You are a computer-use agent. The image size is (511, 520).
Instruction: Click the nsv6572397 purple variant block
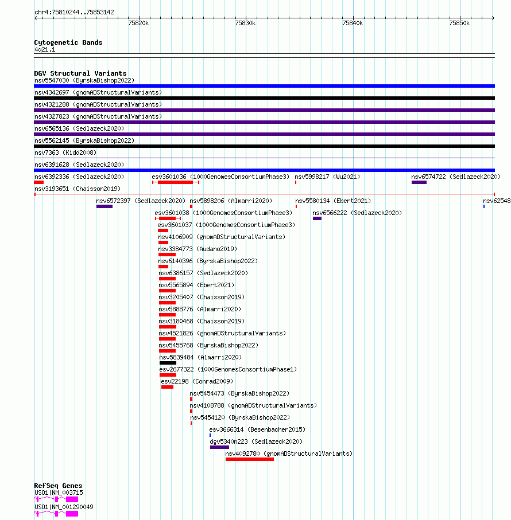[104, 206]
